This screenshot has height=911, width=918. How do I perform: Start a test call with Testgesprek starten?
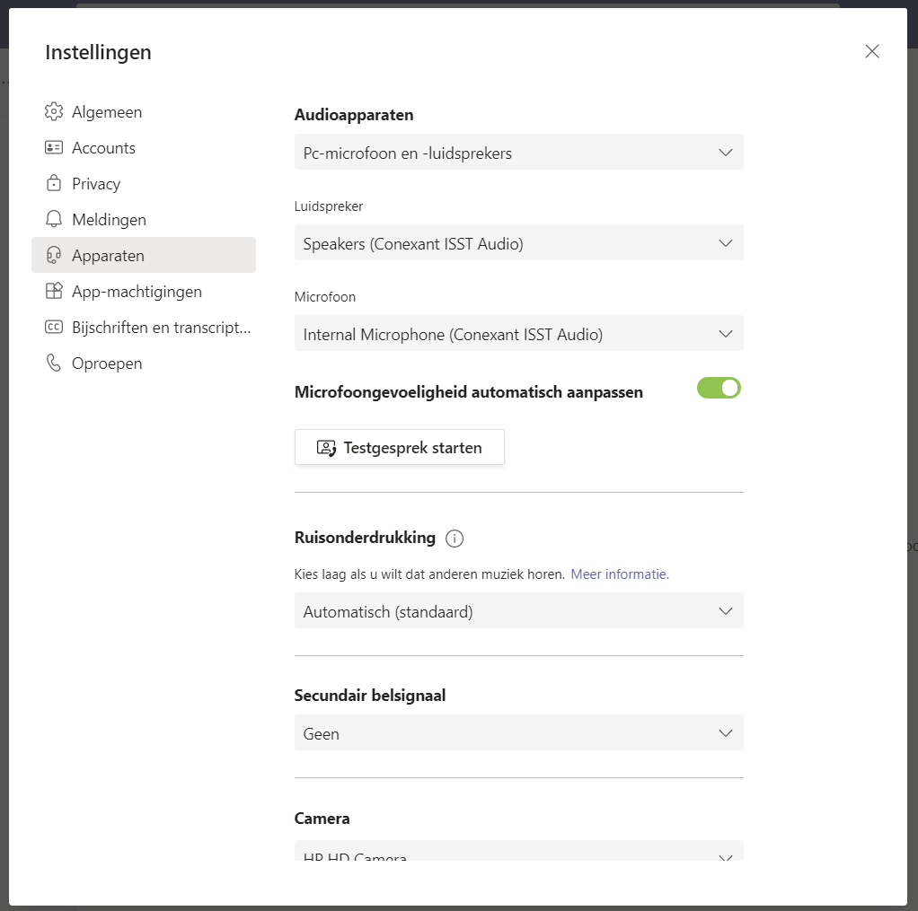400,447
